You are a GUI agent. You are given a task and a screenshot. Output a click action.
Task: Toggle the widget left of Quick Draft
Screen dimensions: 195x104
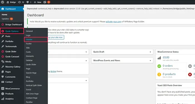click(86, 52)
